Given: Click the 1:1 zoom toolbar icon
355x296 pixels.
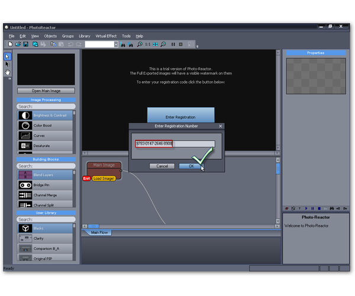Looking at the screenshot, I should coord(147,44).
